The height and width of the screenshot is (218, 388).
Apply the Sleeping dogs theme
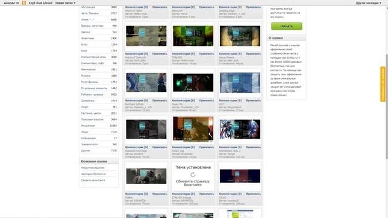pyautogui.click(x=253, y=7)
